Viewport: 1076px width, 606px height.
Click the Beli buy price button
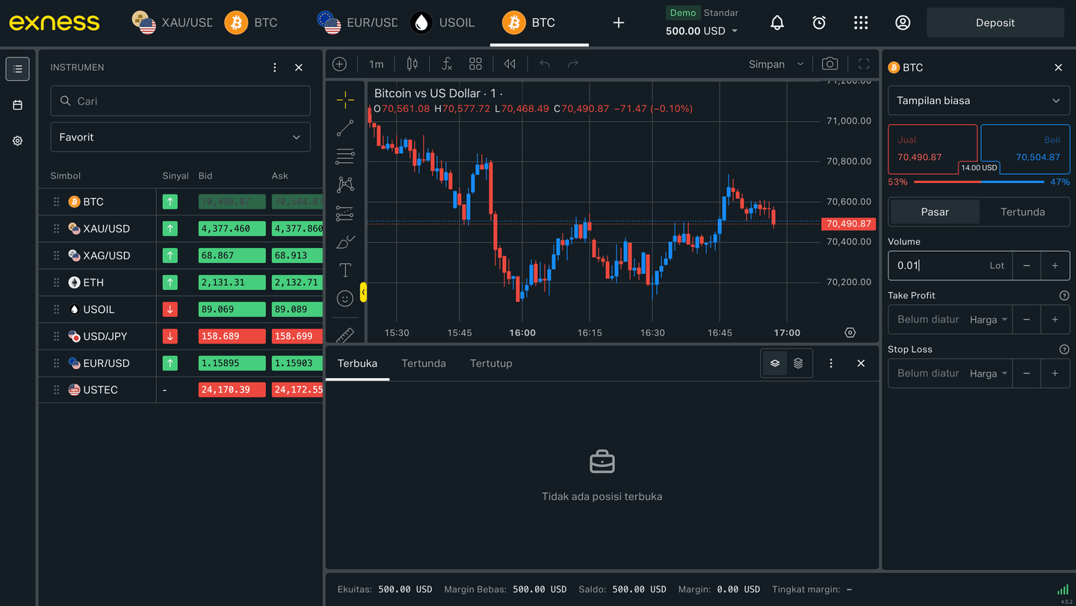click(x=1025, y=149)
